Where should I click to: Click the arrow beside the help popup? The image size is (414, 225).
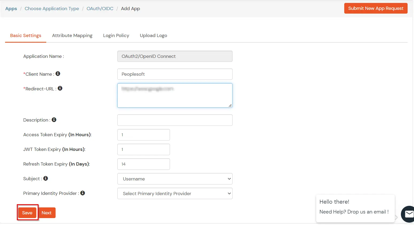(x=396, y=218)
